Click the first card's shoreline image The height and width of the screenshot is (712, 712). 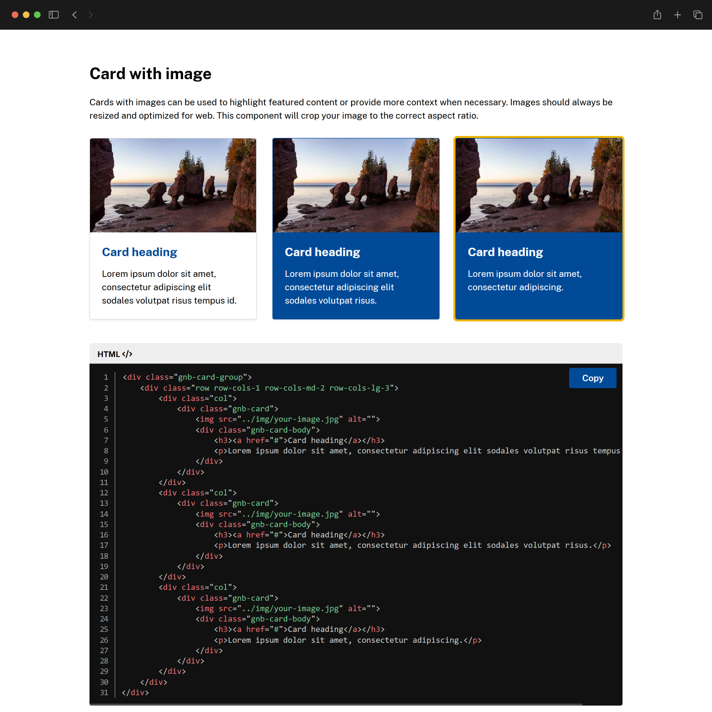tap(173, 185)
